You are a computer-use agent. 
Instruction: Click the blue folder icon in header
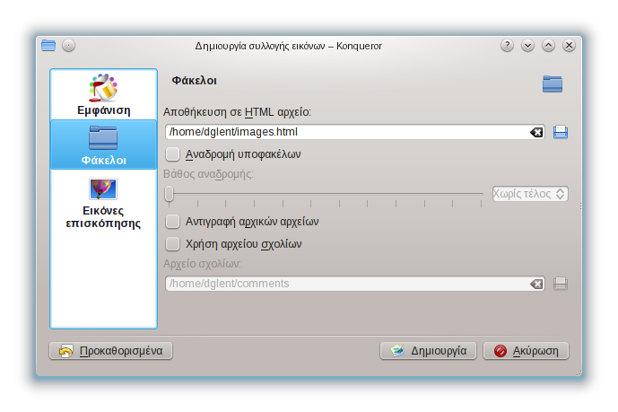click(552, 84)
